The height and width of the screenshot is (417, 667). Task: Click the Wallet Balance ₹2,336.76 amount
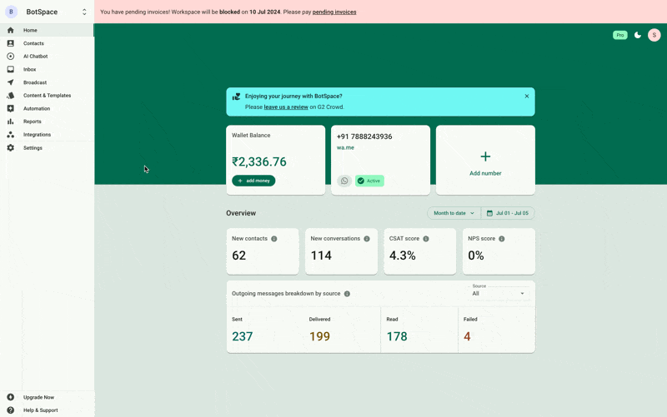pyautogui.click(x=259, y=161)
